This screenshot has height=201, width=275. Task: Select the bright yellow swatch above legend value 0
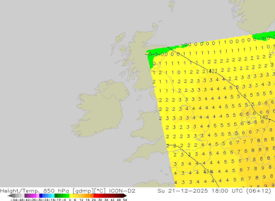click(71, 196)
